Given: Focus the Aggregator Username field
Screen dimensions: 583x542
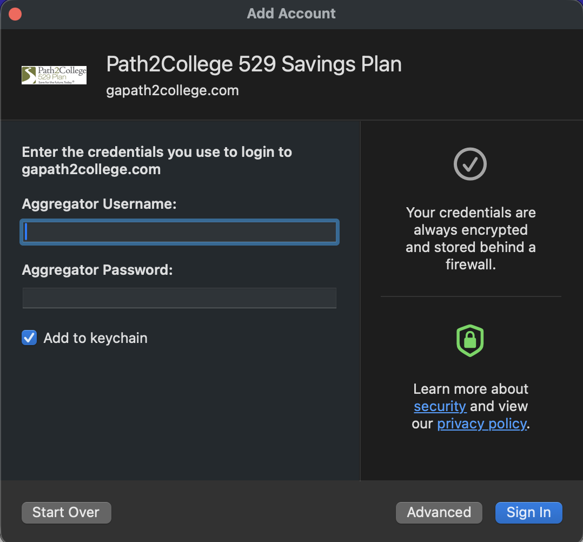Looking at the screenshot, I should [x=180, y=232].
